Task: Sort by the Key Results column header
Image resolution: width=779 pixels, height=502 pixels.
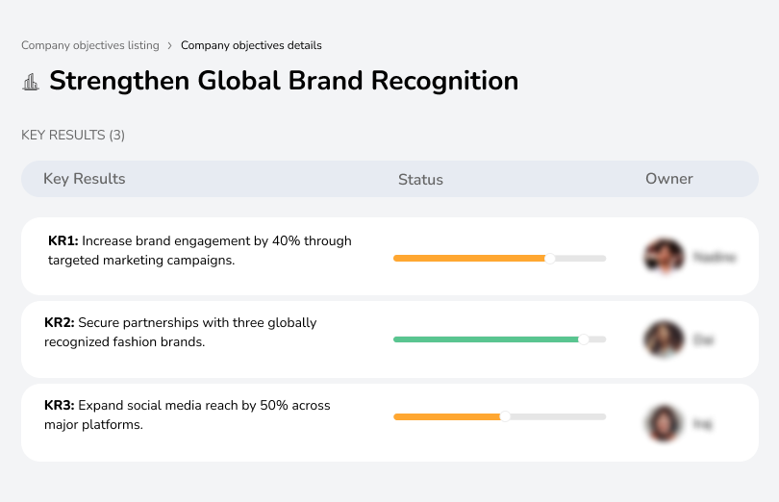Action: (x=84, y=179)
